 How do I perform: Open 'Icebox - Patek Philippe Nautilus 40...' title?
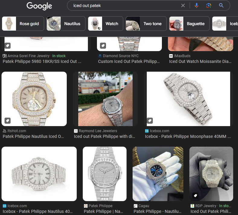click(x=38, y=211)
